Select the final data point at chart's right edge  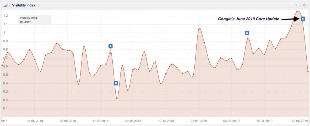click(308, 72)
